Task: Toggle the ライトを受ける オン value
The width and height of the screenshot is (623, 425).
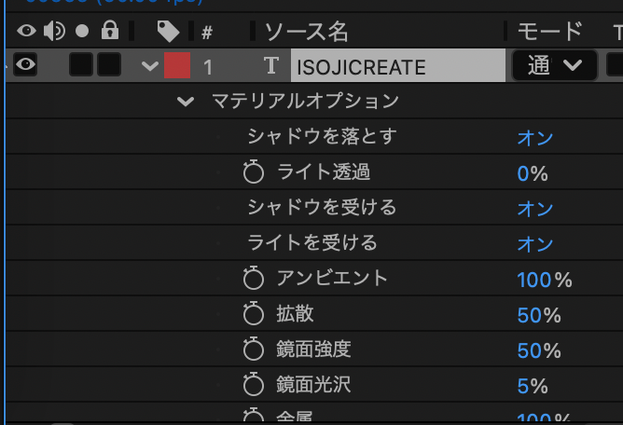Action: click(535, 244)
